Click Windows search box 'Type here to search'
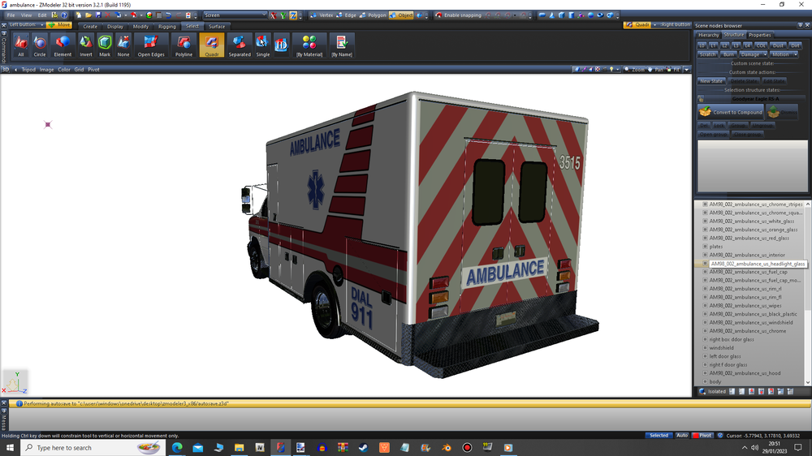Viewport: 812px width, 456px height. [x=93, y=448]
